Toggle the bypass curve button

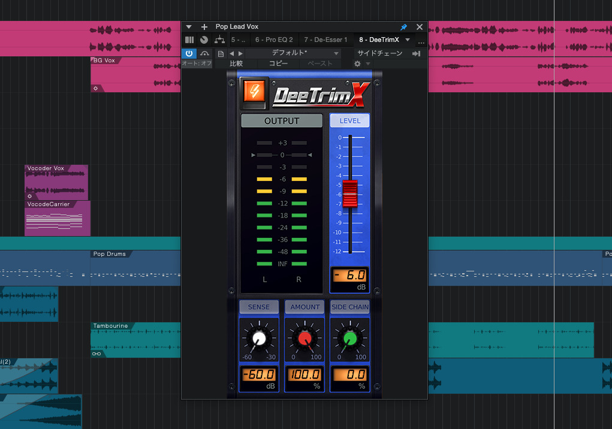tap(204, 53)
